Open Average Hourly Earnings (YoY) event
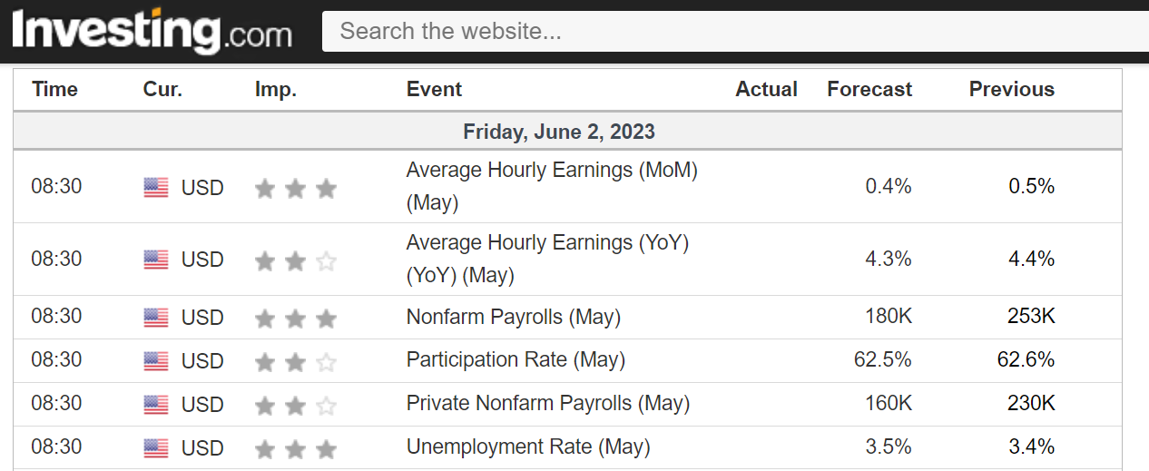Screen dimensions: 1149x471 (547, 243)
